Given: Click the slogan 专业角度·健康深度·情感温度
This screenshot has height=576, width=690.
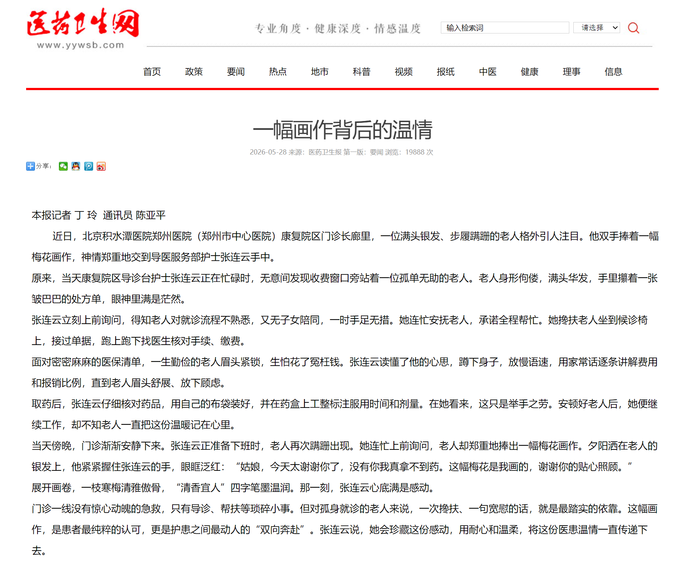Looking at the screenshot, I should (x=338, y=28).
